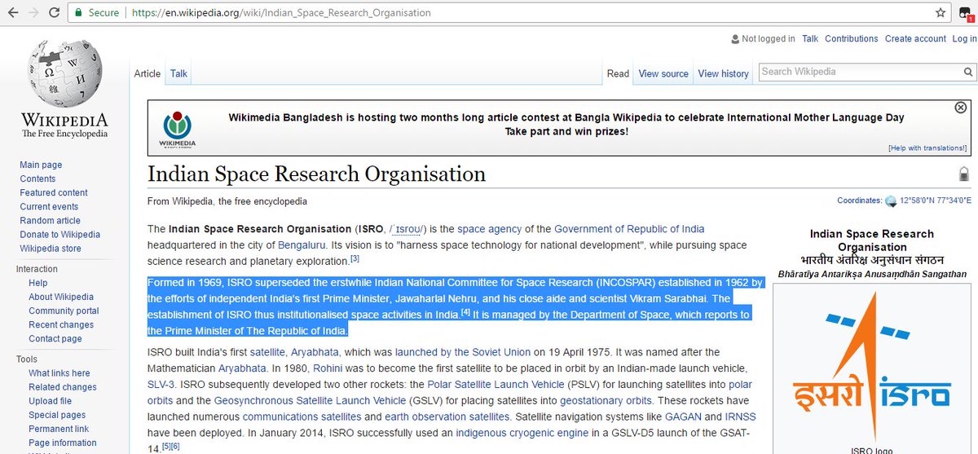Select the Read tab
The width and height of the screenshot is (978, 454).
tap(618, 73)
